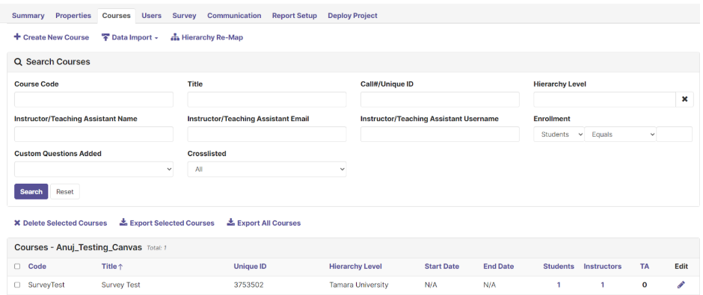
Task: Click the Data Import upload icon
Action: pyautogui.click(x=105, y=37)
